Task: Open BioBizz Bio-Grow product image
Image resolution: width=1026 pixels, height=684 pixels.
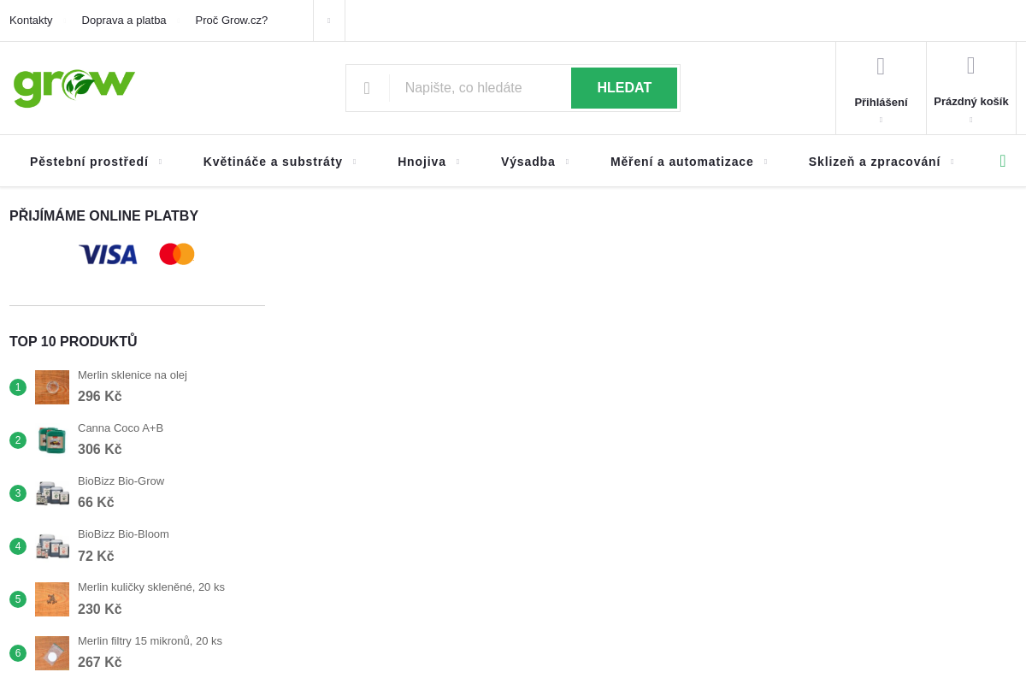Action: pos(52,493)
